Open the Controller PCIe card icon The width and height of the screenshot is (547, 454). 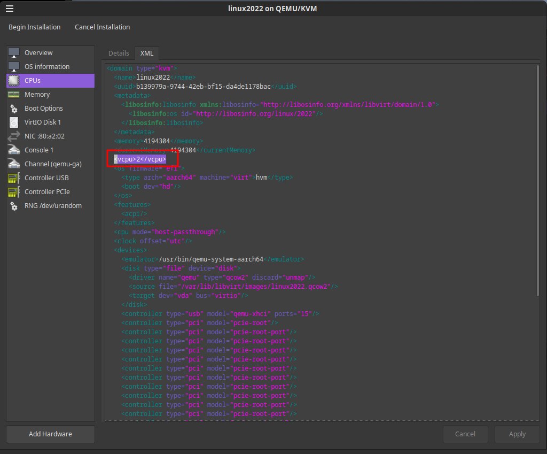tap(13, 192)
